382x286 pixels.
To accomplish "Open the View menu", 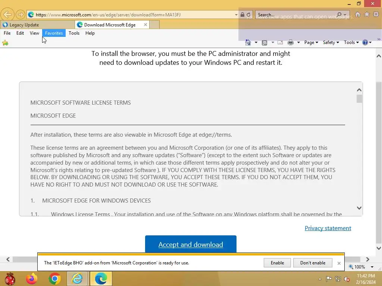I will pos(34,33).
